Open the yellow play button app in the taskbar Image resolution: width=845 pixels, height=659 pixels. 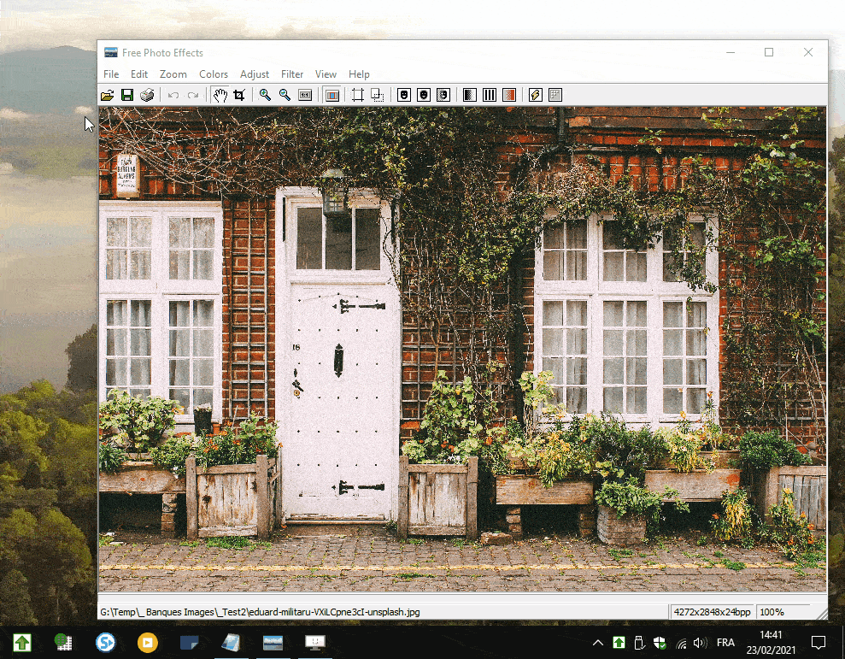tap(147, 642)
